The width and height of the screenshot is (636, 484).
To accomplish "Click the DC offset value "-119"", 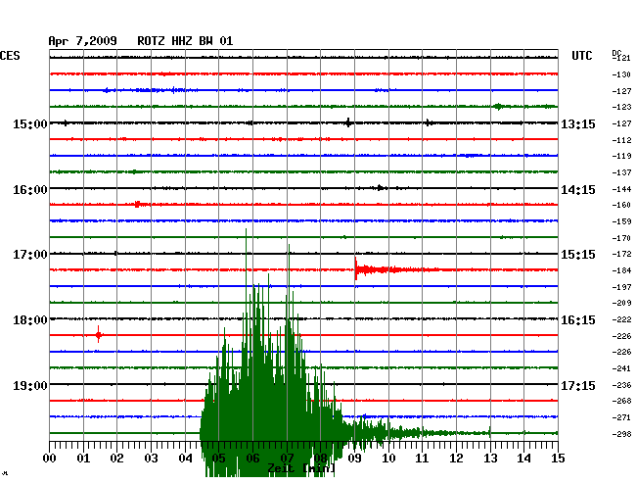I will 621,156.
